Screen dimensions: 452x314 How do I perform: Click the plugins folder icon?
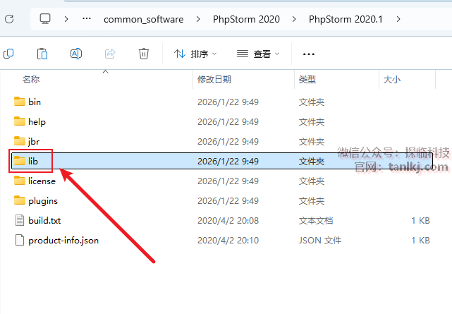20,200
